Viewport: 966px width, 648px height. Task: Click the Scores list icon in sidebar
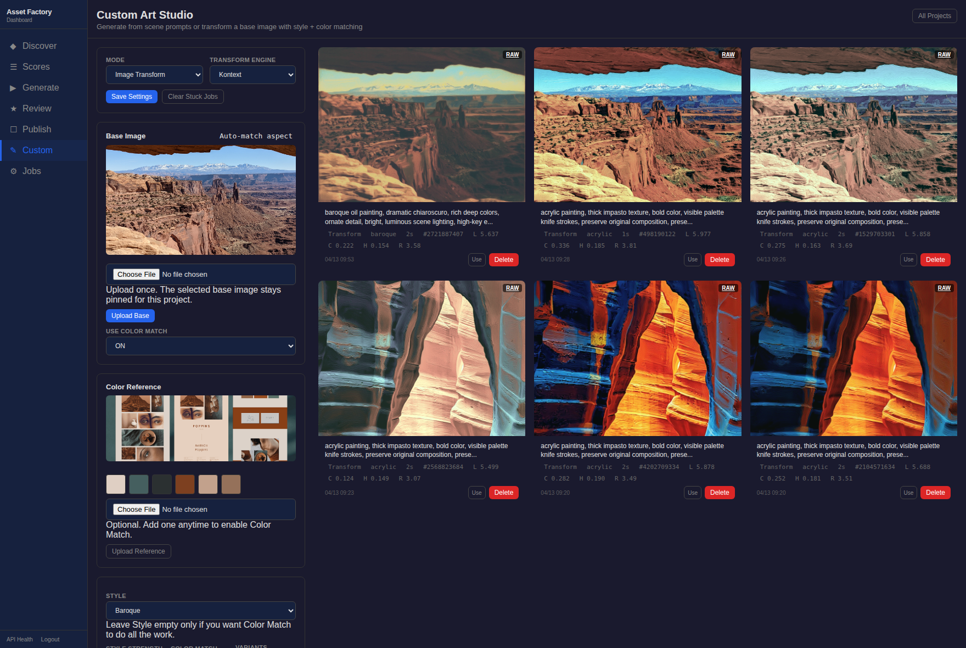(13, 67)
